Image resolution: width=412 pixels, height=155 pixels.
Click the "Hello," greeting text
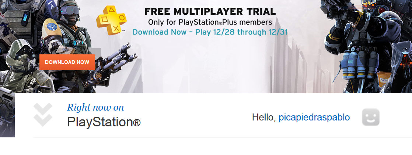264,117
